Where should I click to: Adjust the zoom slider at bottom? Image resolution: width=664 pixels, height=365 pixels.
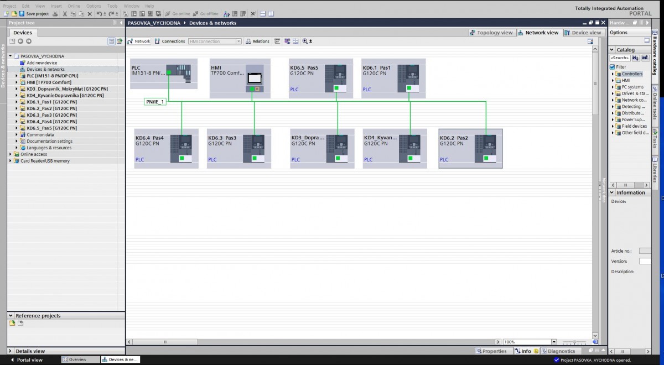[x=574, y=342]
